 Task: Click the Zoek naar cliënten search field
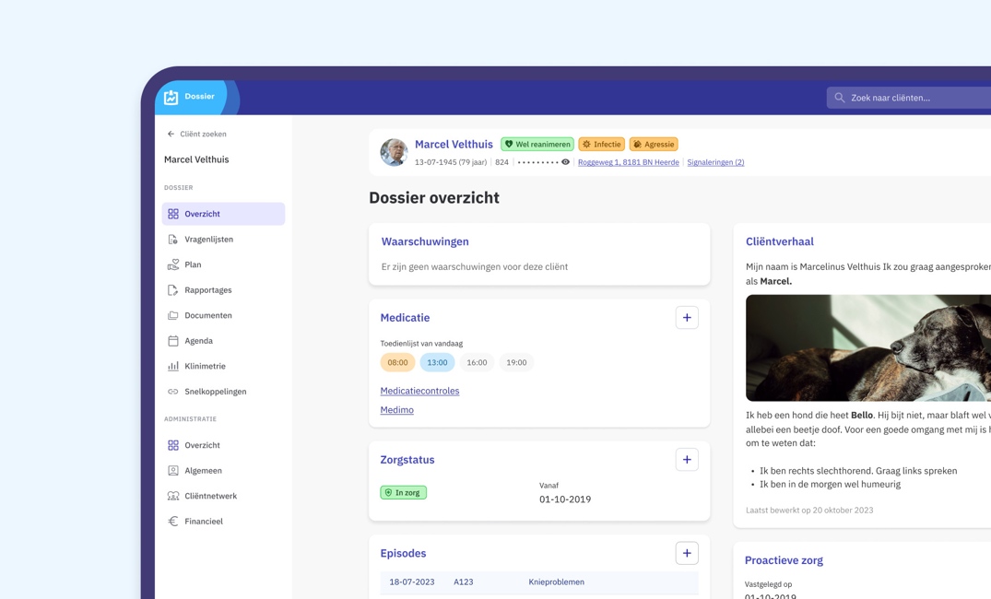click(x=913, y=98)
